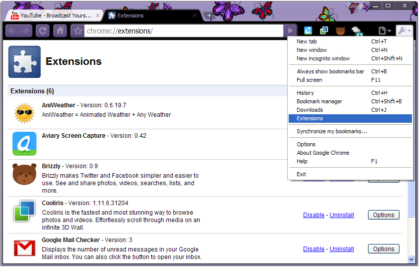The image size is (419, 267).
Task: Toggle the wrench tools menu
Action: point(405,31)
